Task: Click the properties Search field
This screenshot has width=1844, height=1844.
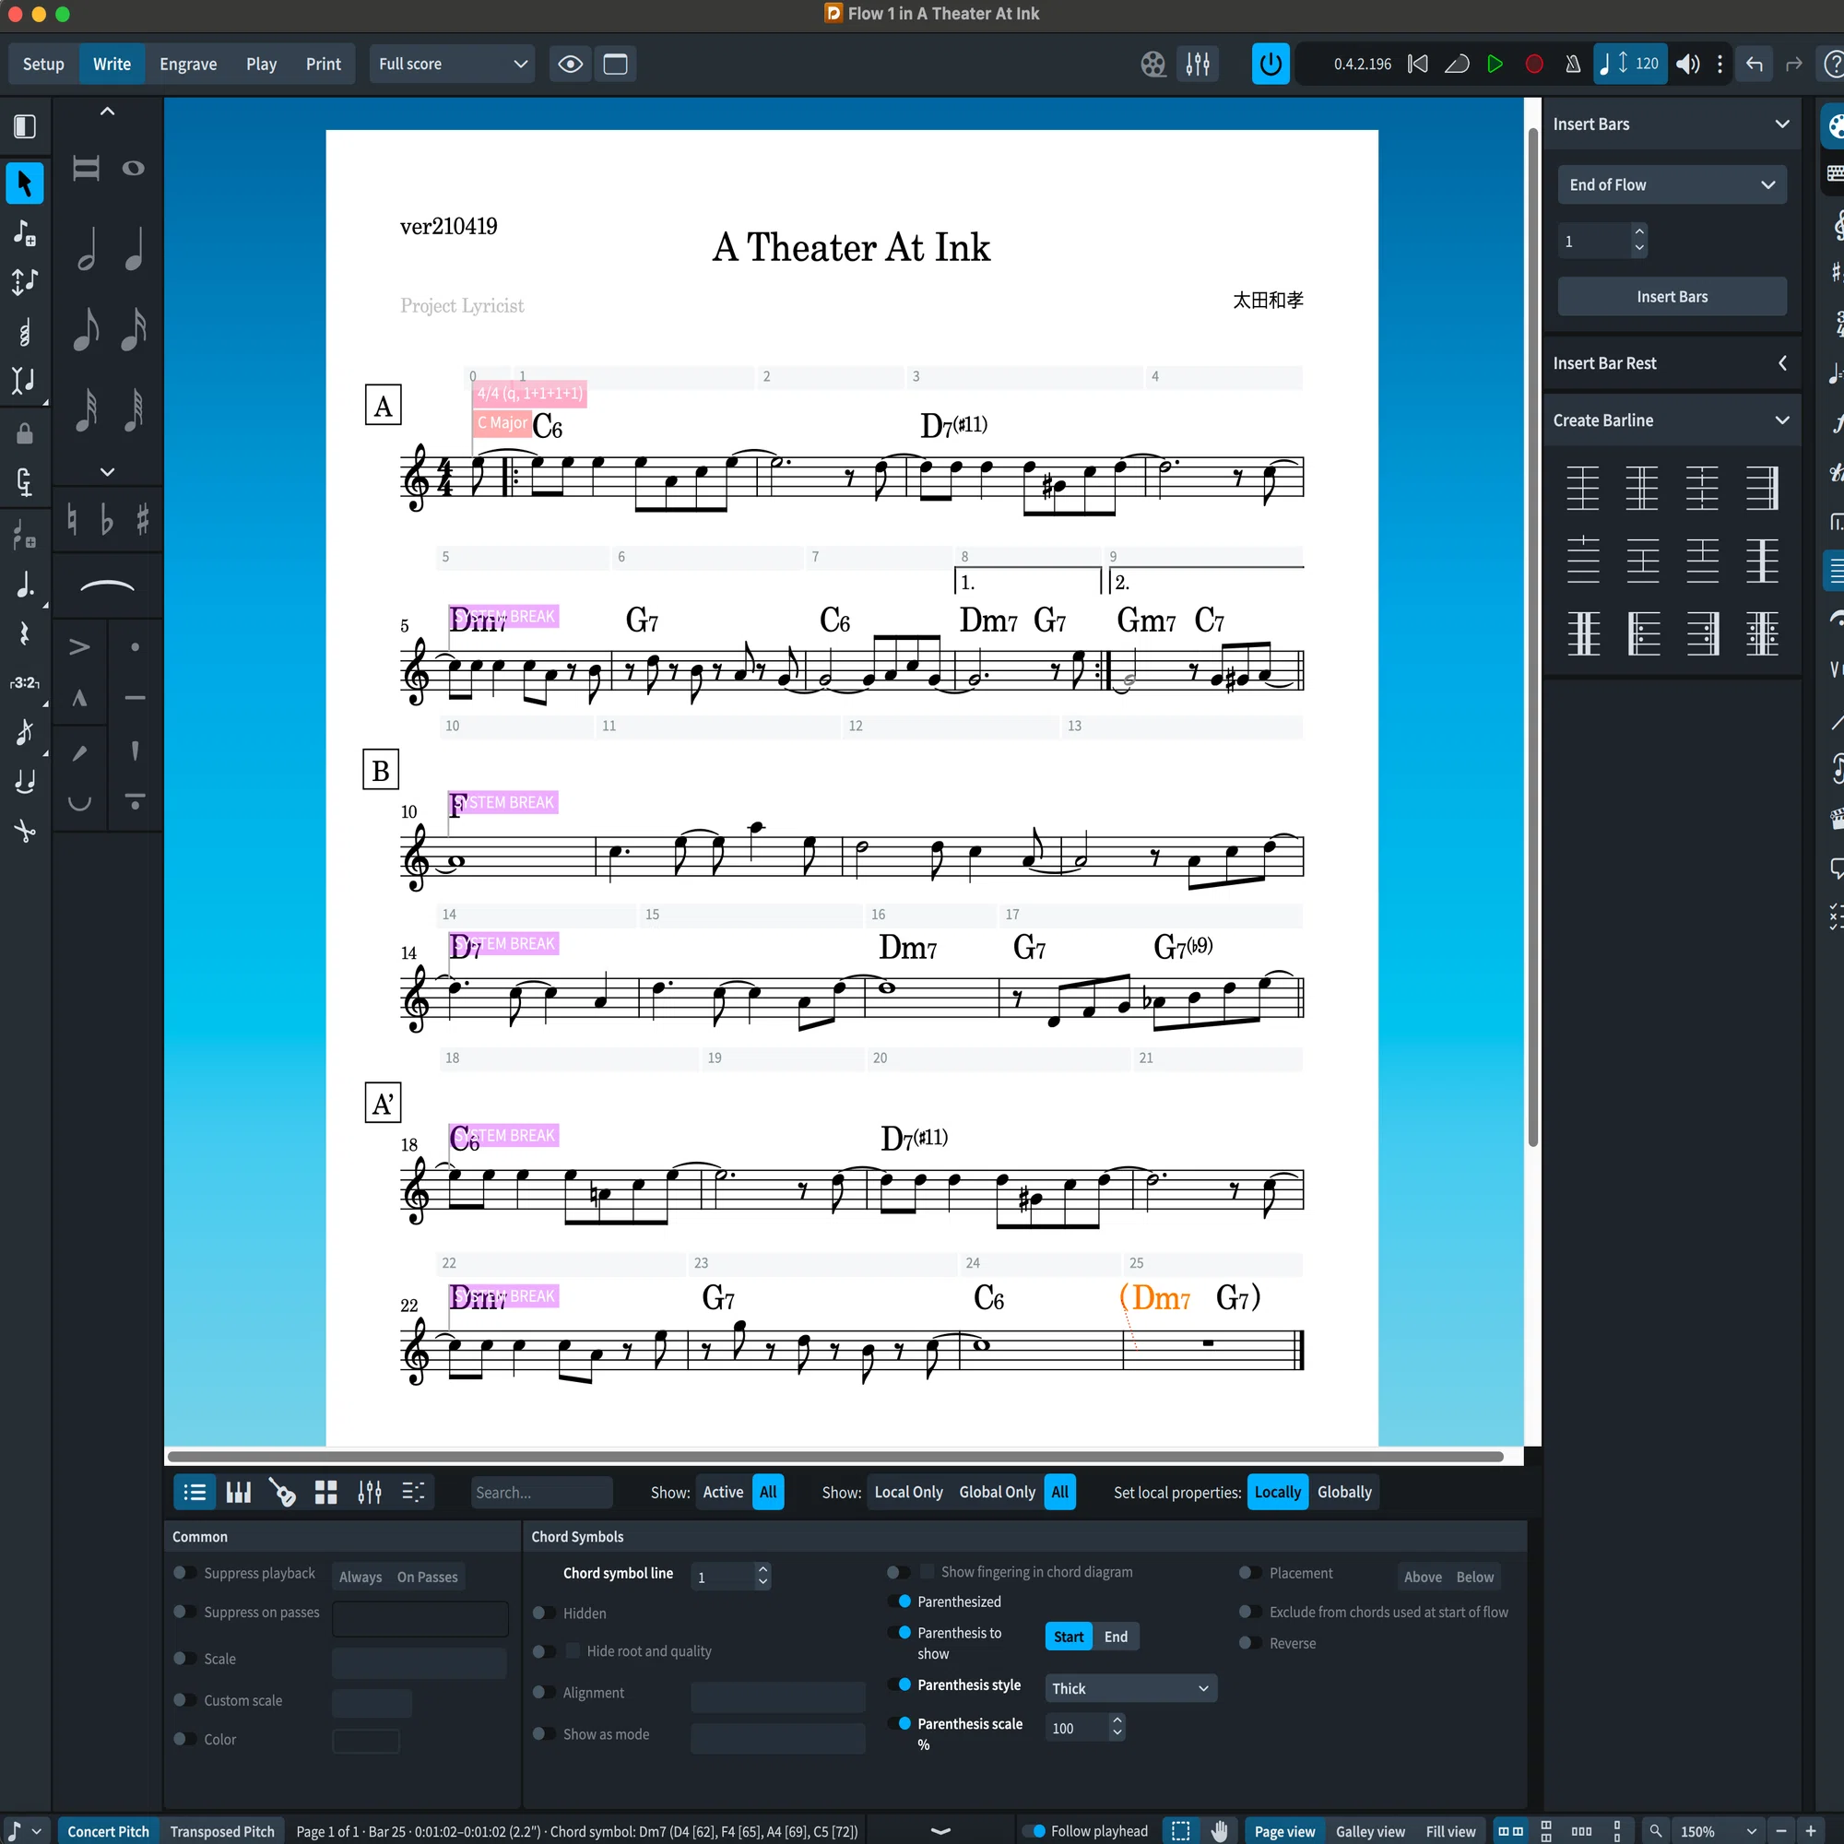Action: (x=541, y=1492)
